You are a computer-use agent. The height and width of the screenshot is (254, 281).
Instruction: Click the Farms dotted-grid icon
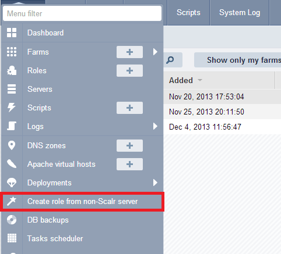click(x=12, y=52)
